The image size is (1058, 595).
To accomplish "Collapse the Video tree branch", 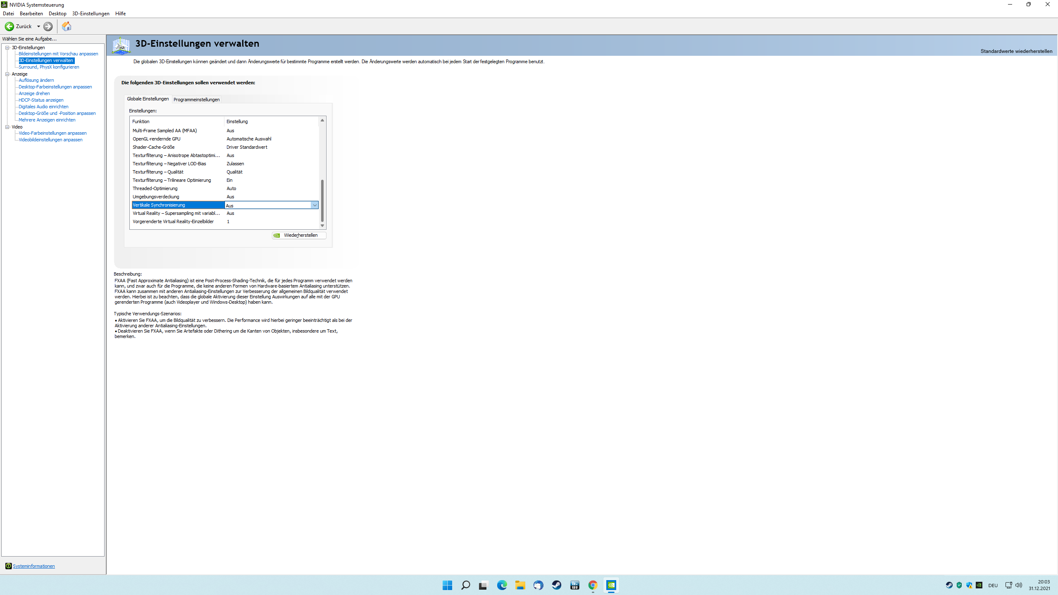I will [x=7, y=126].
